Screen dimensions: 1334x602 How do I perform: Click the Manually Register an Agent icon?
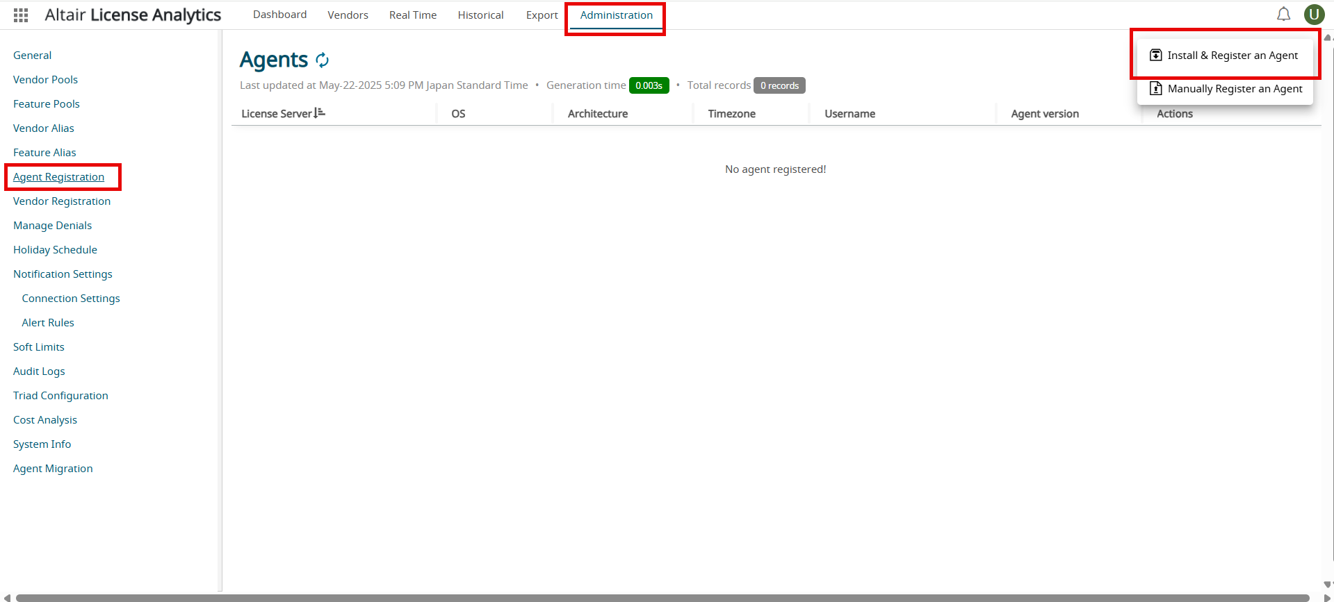pos(1155,88)
